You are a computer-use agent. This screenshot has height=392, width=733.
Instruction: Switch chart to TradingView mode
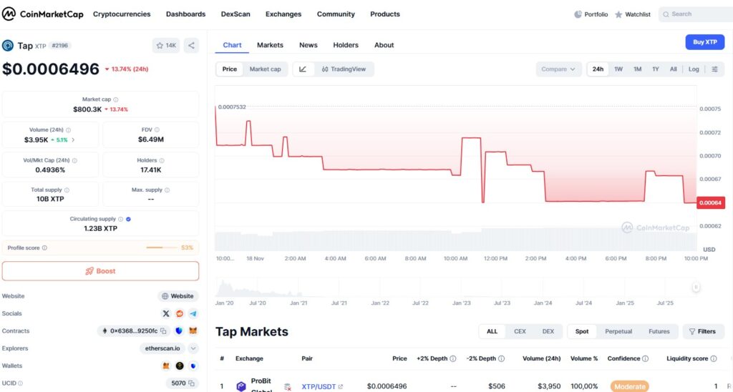(344, 69)
